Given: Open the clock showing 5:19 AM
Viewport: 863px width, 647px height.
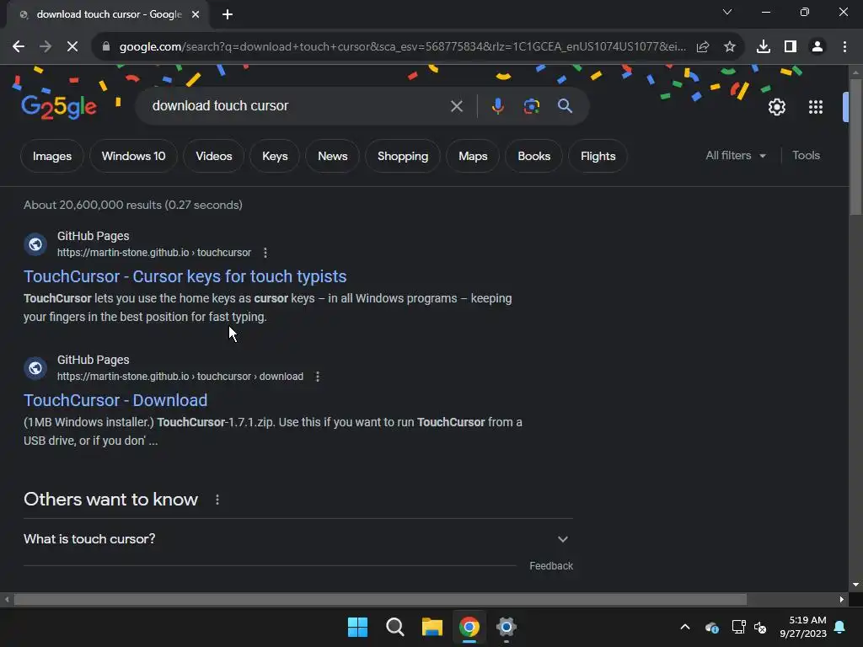Looking at the screenshot, I should click(803, 627).
